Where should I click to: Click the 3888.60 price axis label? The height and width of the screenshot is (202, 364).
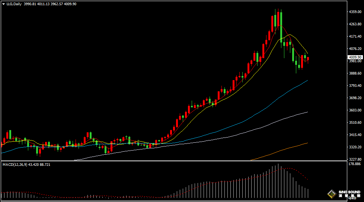[x=355, y=73]
